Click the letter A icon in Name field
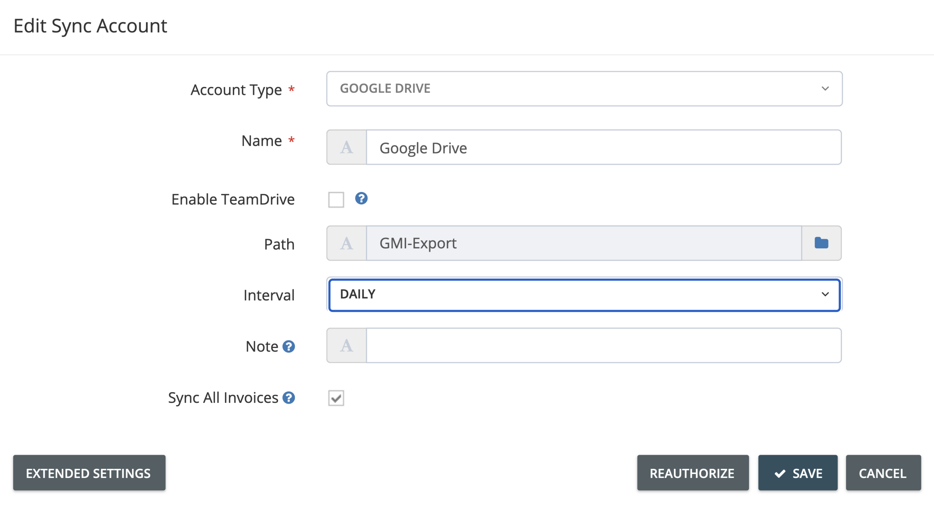 coord(347,147)
